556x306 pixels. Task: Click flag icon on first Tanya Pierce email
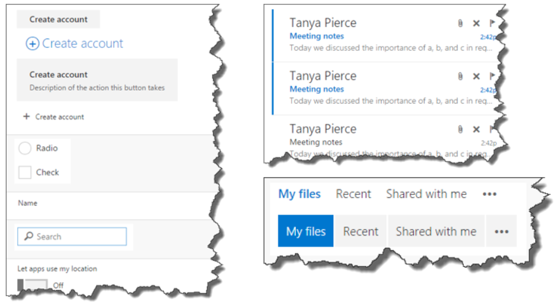click(492, 23)
